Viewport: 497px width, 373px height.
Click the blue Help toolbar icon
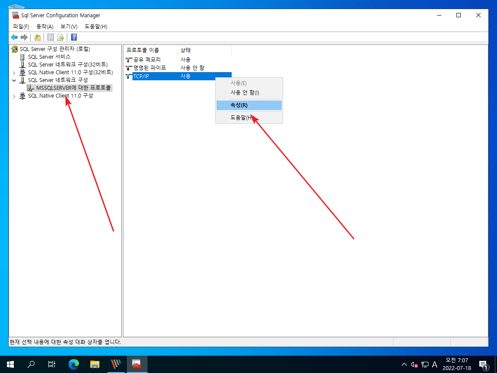pyautogui.click(x=74, y=38)
